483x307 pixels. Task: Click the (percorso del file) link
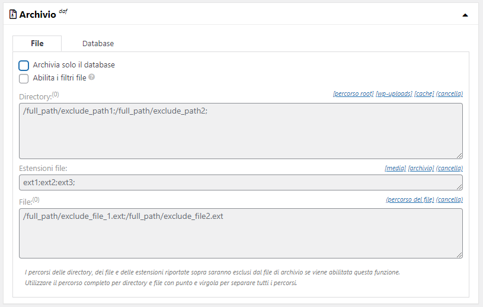(x=410, y=200)
